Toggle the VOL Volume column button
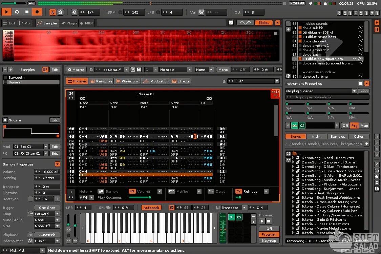381x254 pixels. [132, 192]
